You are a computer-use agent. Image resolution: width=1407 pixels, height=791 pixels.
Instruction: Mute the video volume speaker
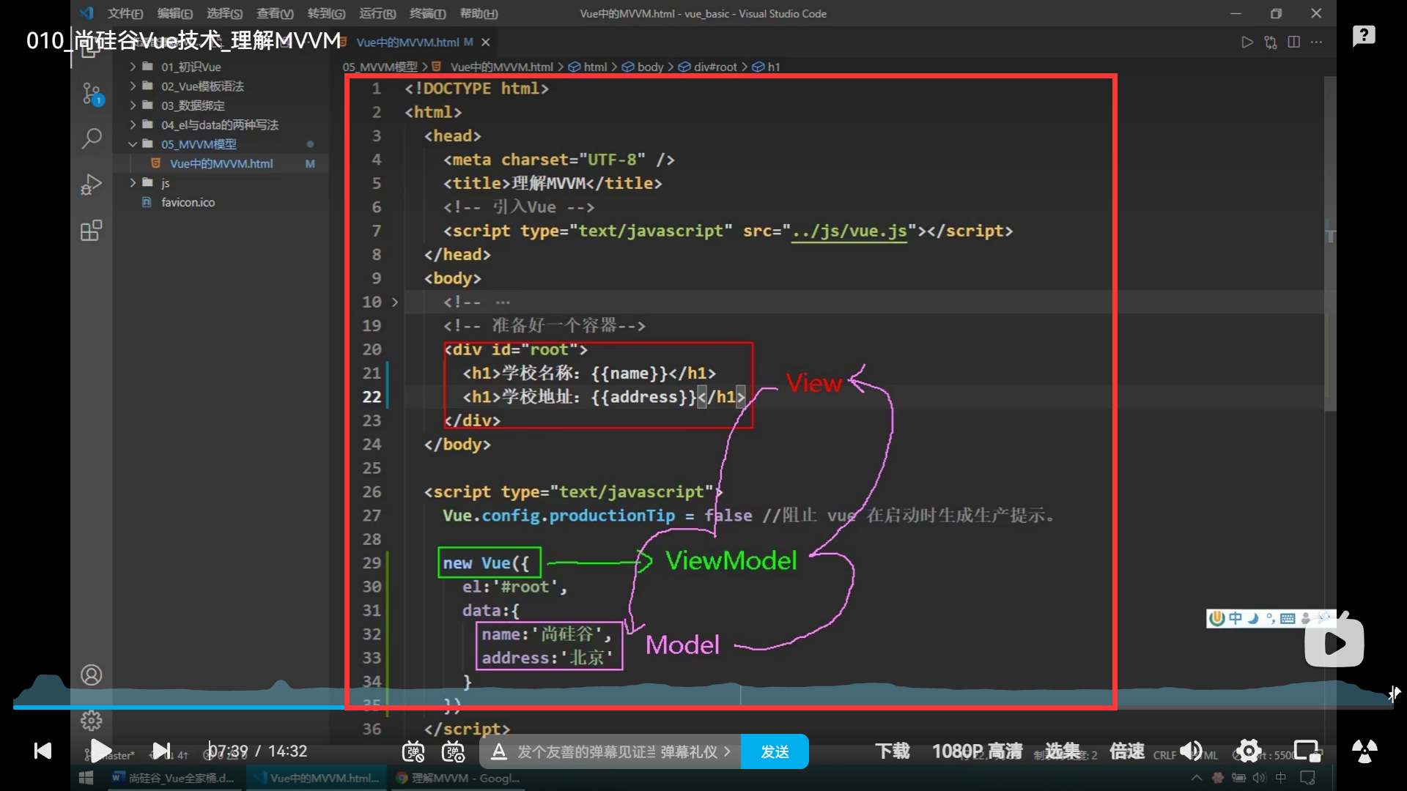(1191, 751)
